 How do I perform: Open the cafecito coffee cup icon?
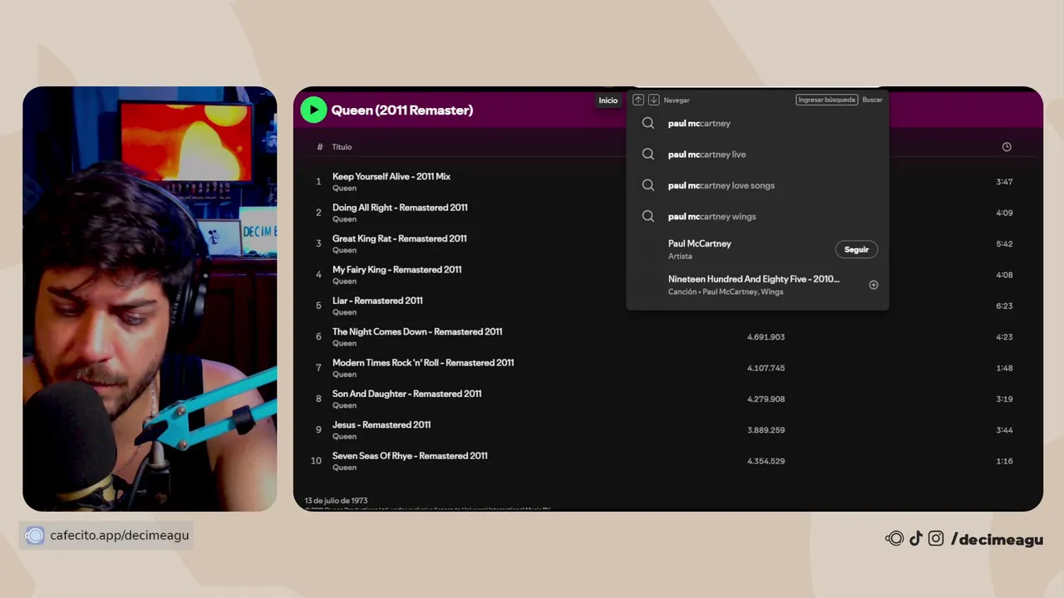pyautogui.click(x=34, y=536)
